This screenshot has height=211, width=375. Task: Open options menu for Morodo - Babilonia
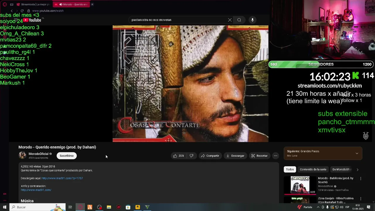point(361,178)
